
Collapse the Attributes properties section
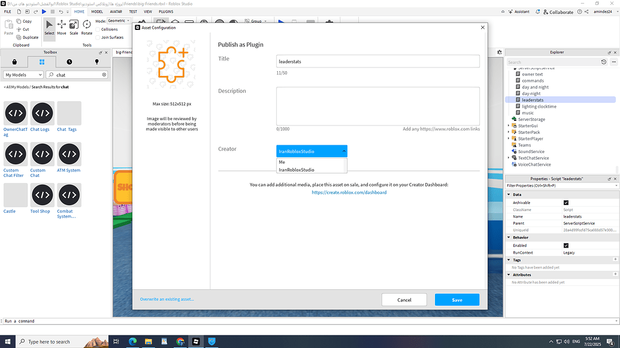[509, 274]
